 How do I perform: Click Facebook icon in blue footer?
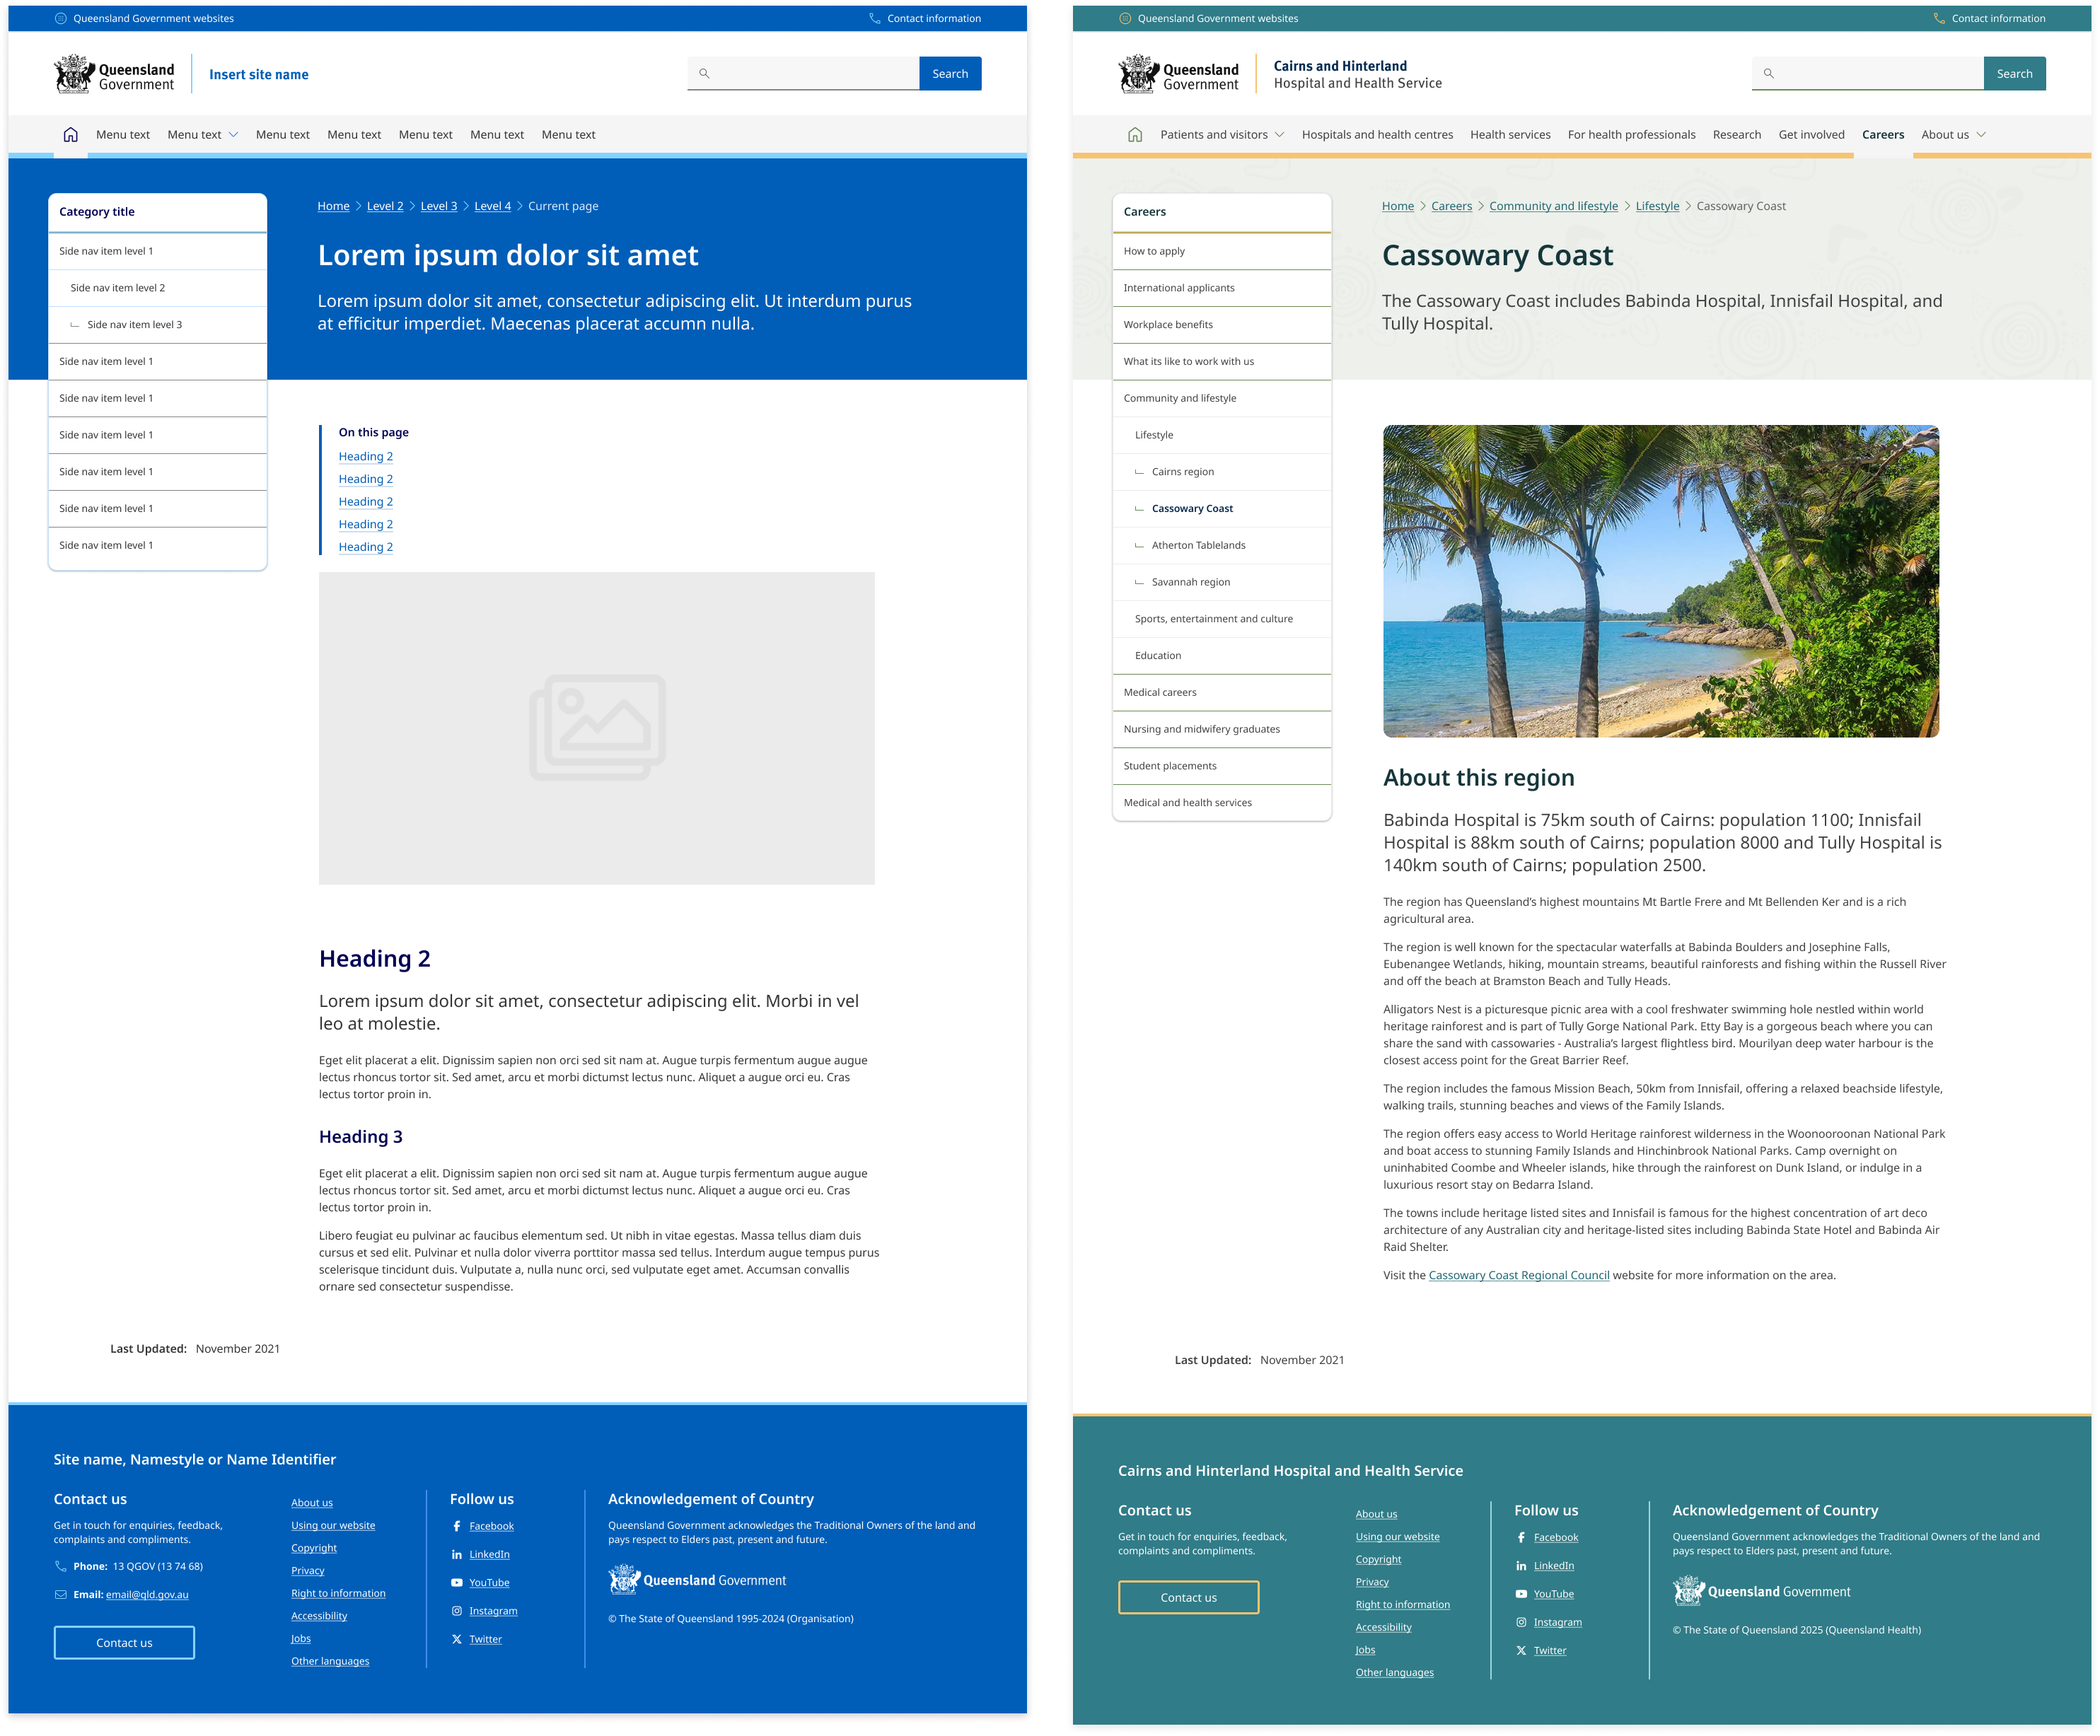coord(457,1526)
